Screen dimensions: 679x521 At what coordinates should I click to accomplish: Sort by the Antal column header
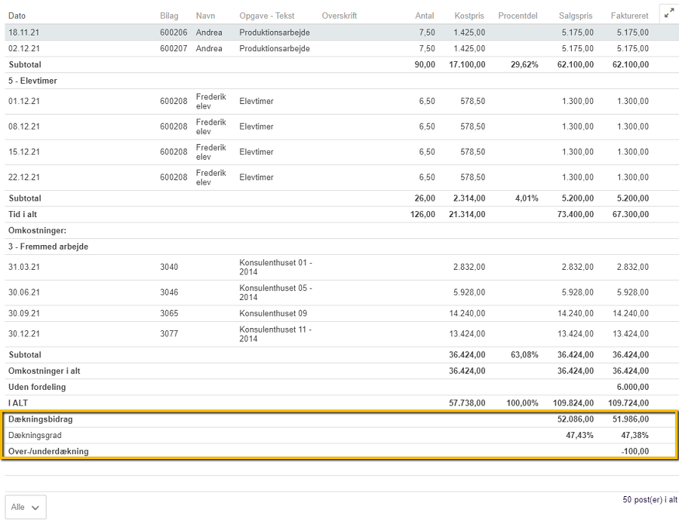tap(425, 16)
